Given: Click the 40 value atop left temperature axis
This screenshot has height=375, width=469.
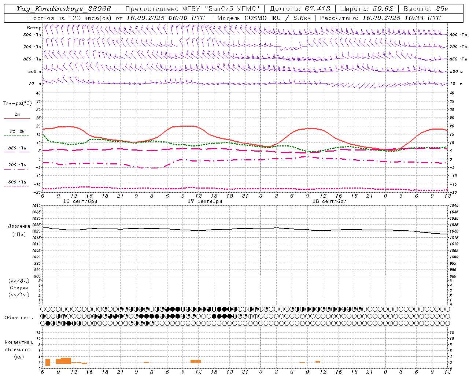Looking at the screenshot, I should tap(38, 93).
